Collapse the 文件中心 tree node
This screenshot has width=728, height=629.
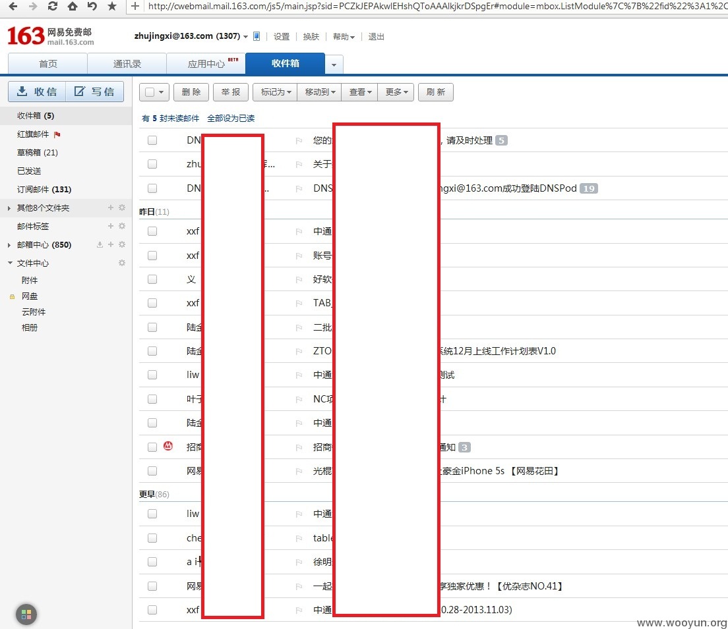click(x=10, y=263)
